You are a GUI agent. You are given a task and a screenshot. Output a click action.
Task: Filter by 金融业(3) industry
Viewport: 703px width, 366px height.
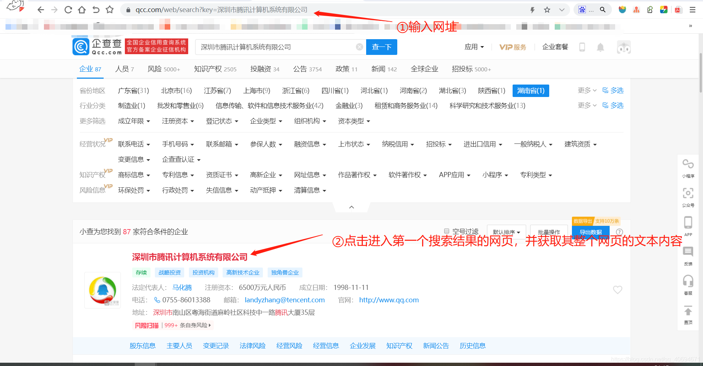pyautogui.click(x=349, y=105)
